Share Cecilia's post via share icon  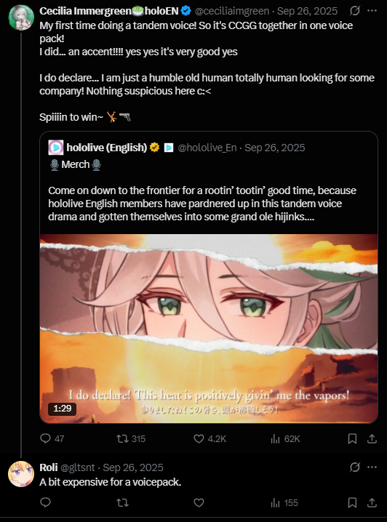pyautogui.click(x=372, y=439)
